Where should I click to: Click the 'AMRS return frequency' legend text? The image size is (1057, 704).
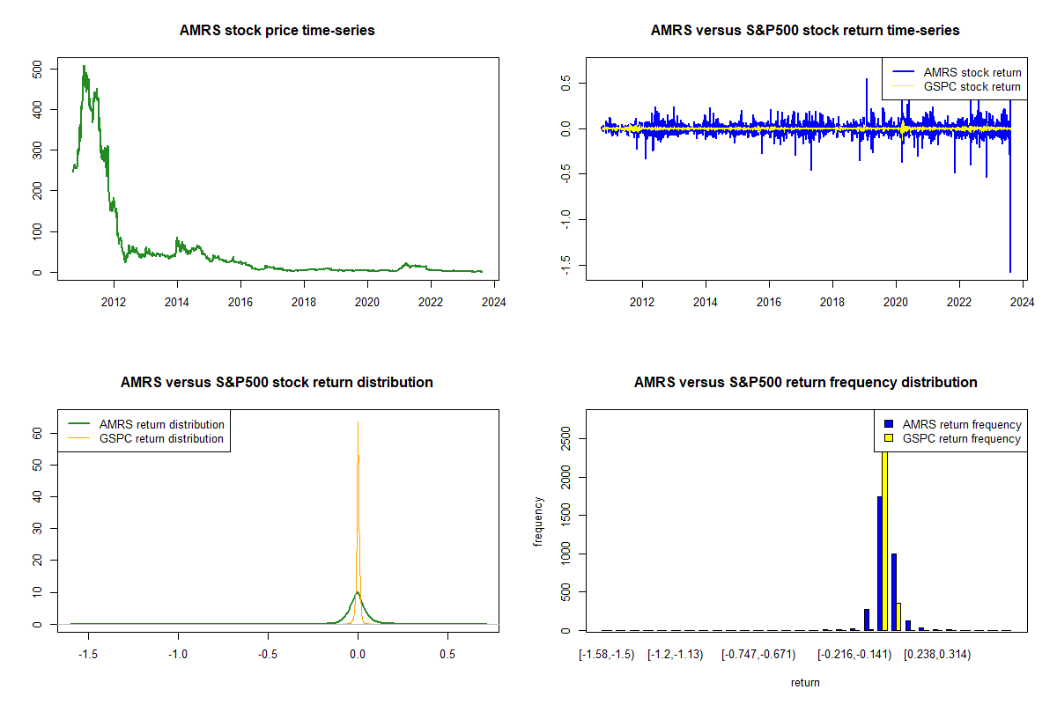(x=962, y=424)
